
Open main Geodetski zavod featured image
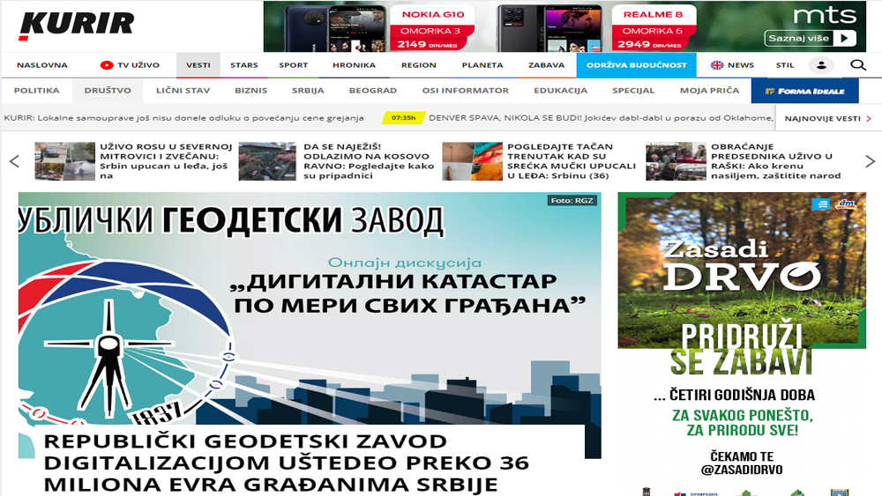(310, 309)
